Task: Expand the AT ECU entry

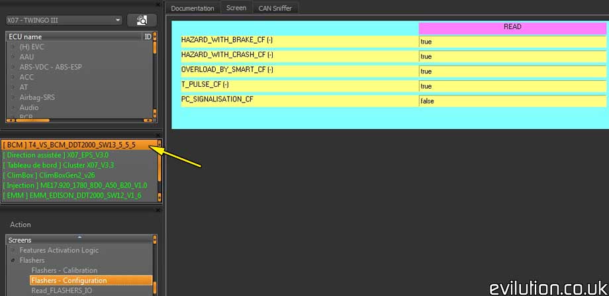Action: pyautogui.click(x=13, y=87)
